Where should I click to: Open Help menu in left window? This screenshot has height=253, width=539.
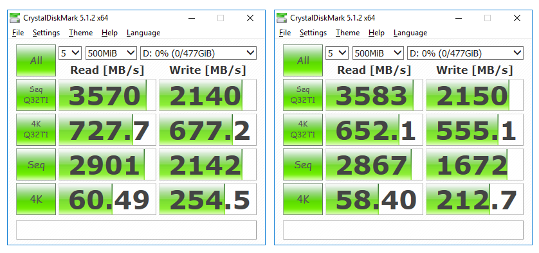[x=109, y=33]
